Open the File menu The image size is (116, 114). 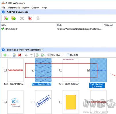(x=3, y=7)
